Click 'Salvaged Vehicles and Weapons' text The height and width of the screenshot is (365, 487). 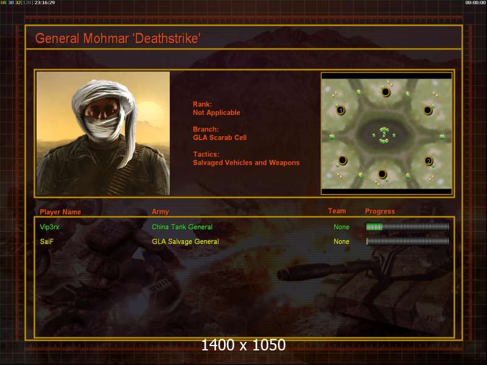point(247,162)
